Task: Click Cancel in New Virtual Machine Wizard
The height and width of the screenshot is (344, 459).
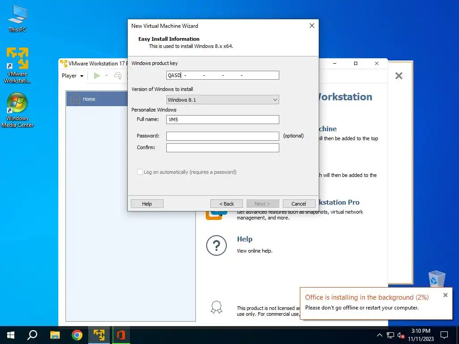Action: (x=299, y=204)
